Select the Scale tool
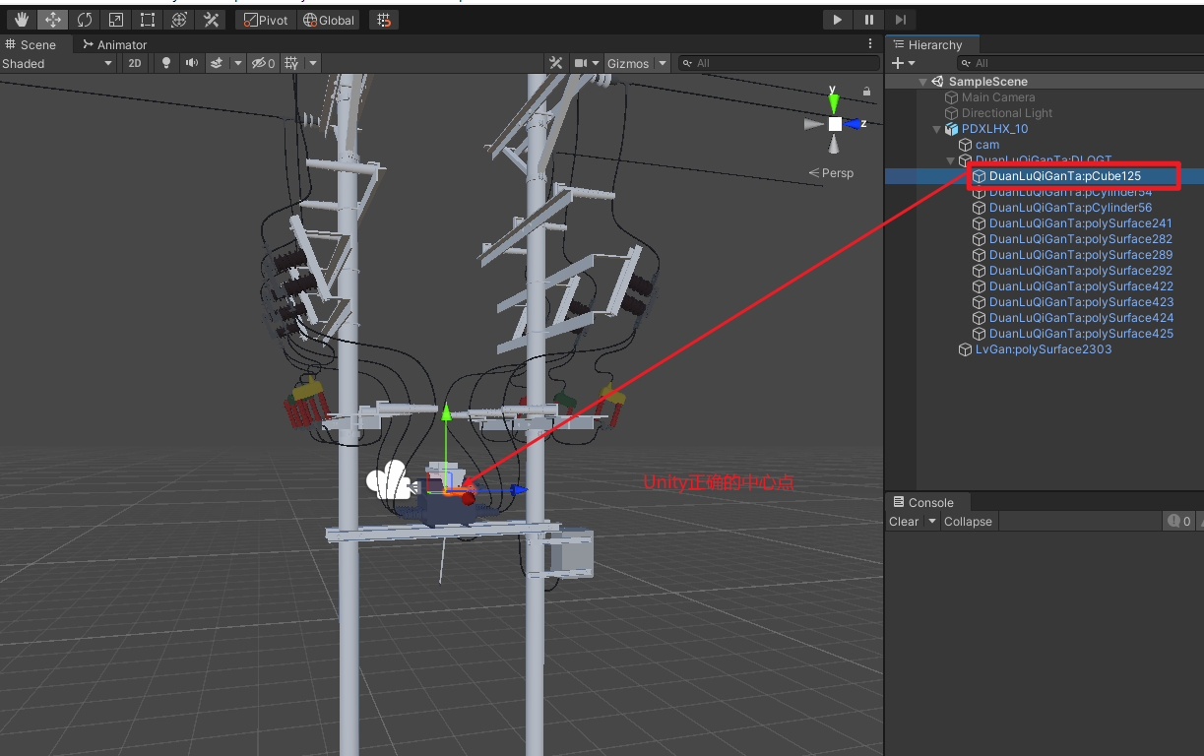 pyautogui.click(x=116, y=20)
